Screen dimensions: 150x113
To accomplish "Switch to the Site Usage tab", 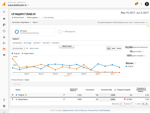I will tap(27, 43).
